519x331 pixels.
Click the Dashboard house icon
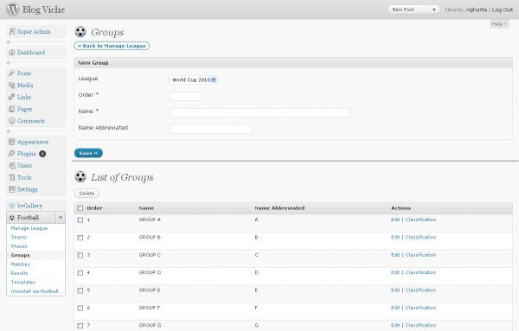(x=12, y=52)
